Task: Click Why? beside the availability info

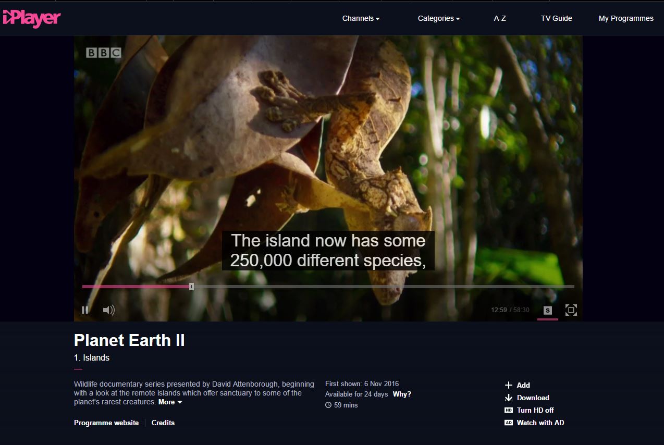Action: pos(402,394)
